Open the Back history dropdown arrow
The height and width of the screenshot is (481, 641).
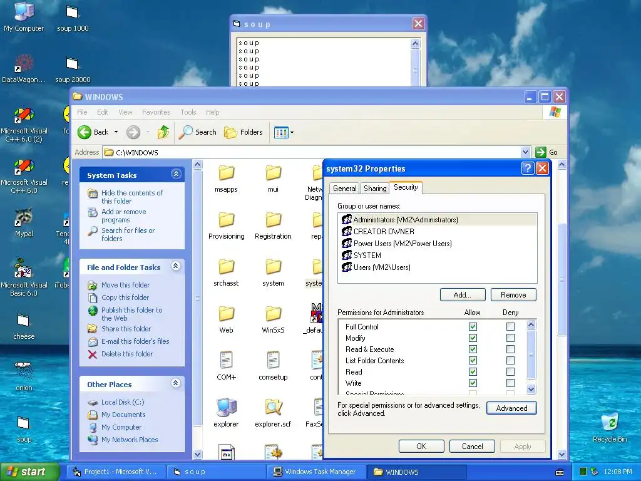click(x=116, y=132)
